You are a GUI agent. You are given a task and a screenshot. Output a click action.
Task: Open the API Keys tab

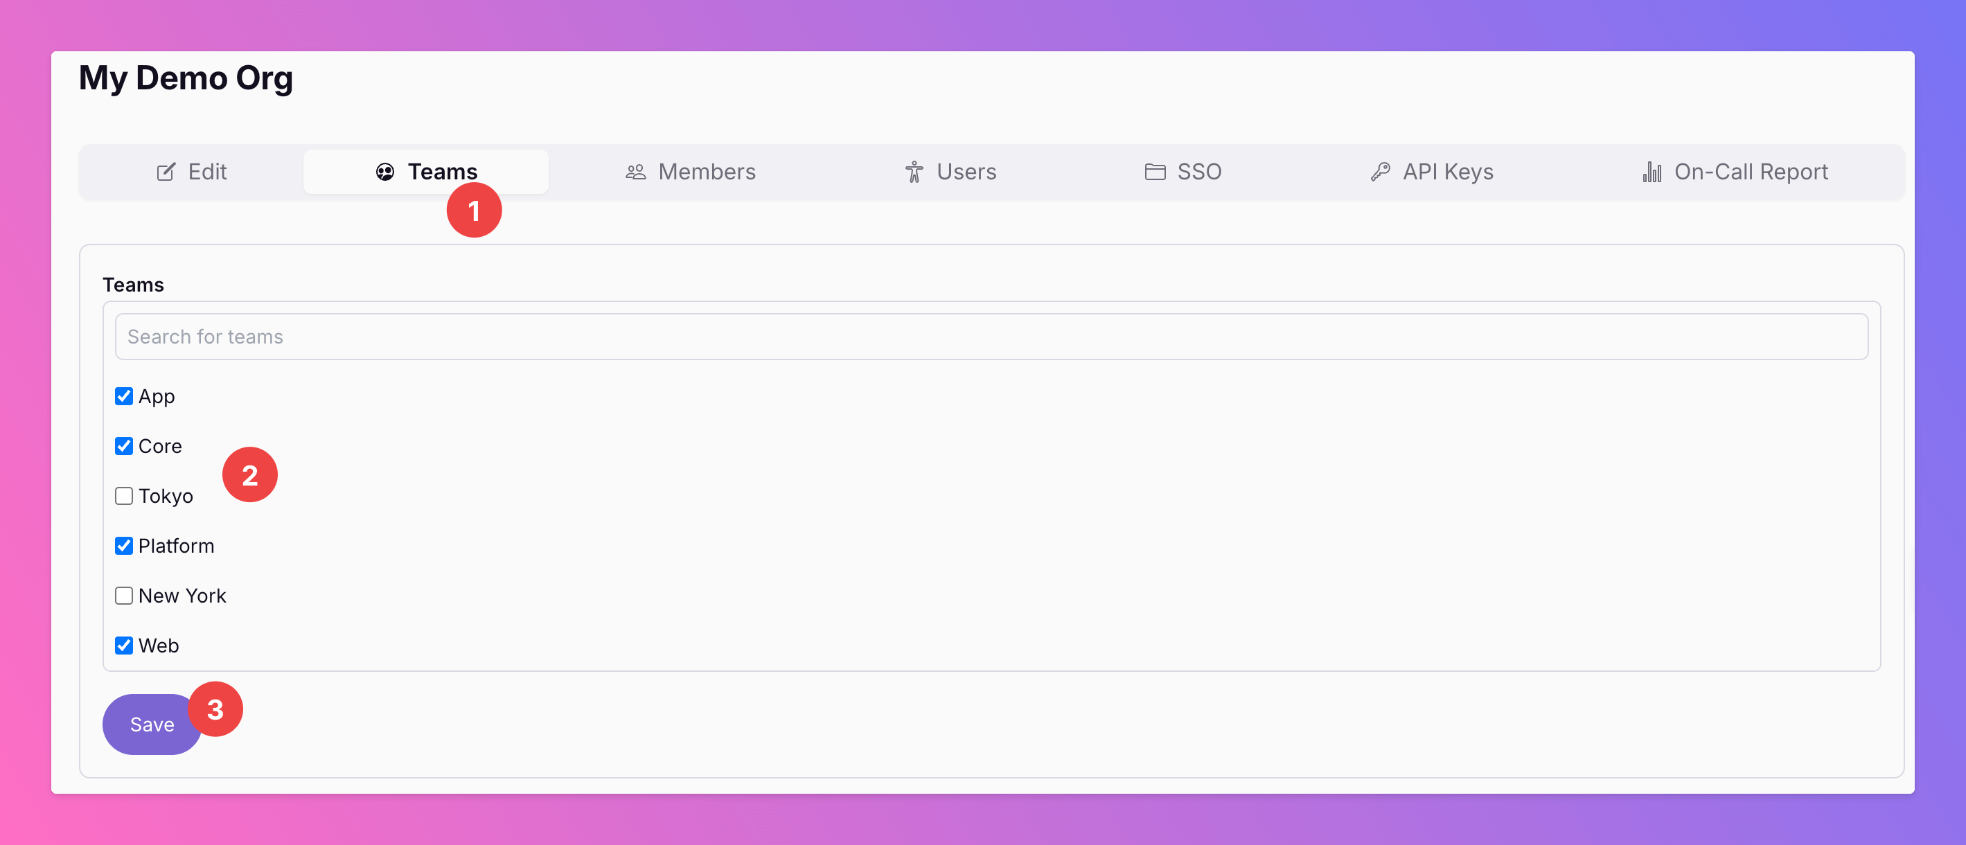(x=1433, y=172)
